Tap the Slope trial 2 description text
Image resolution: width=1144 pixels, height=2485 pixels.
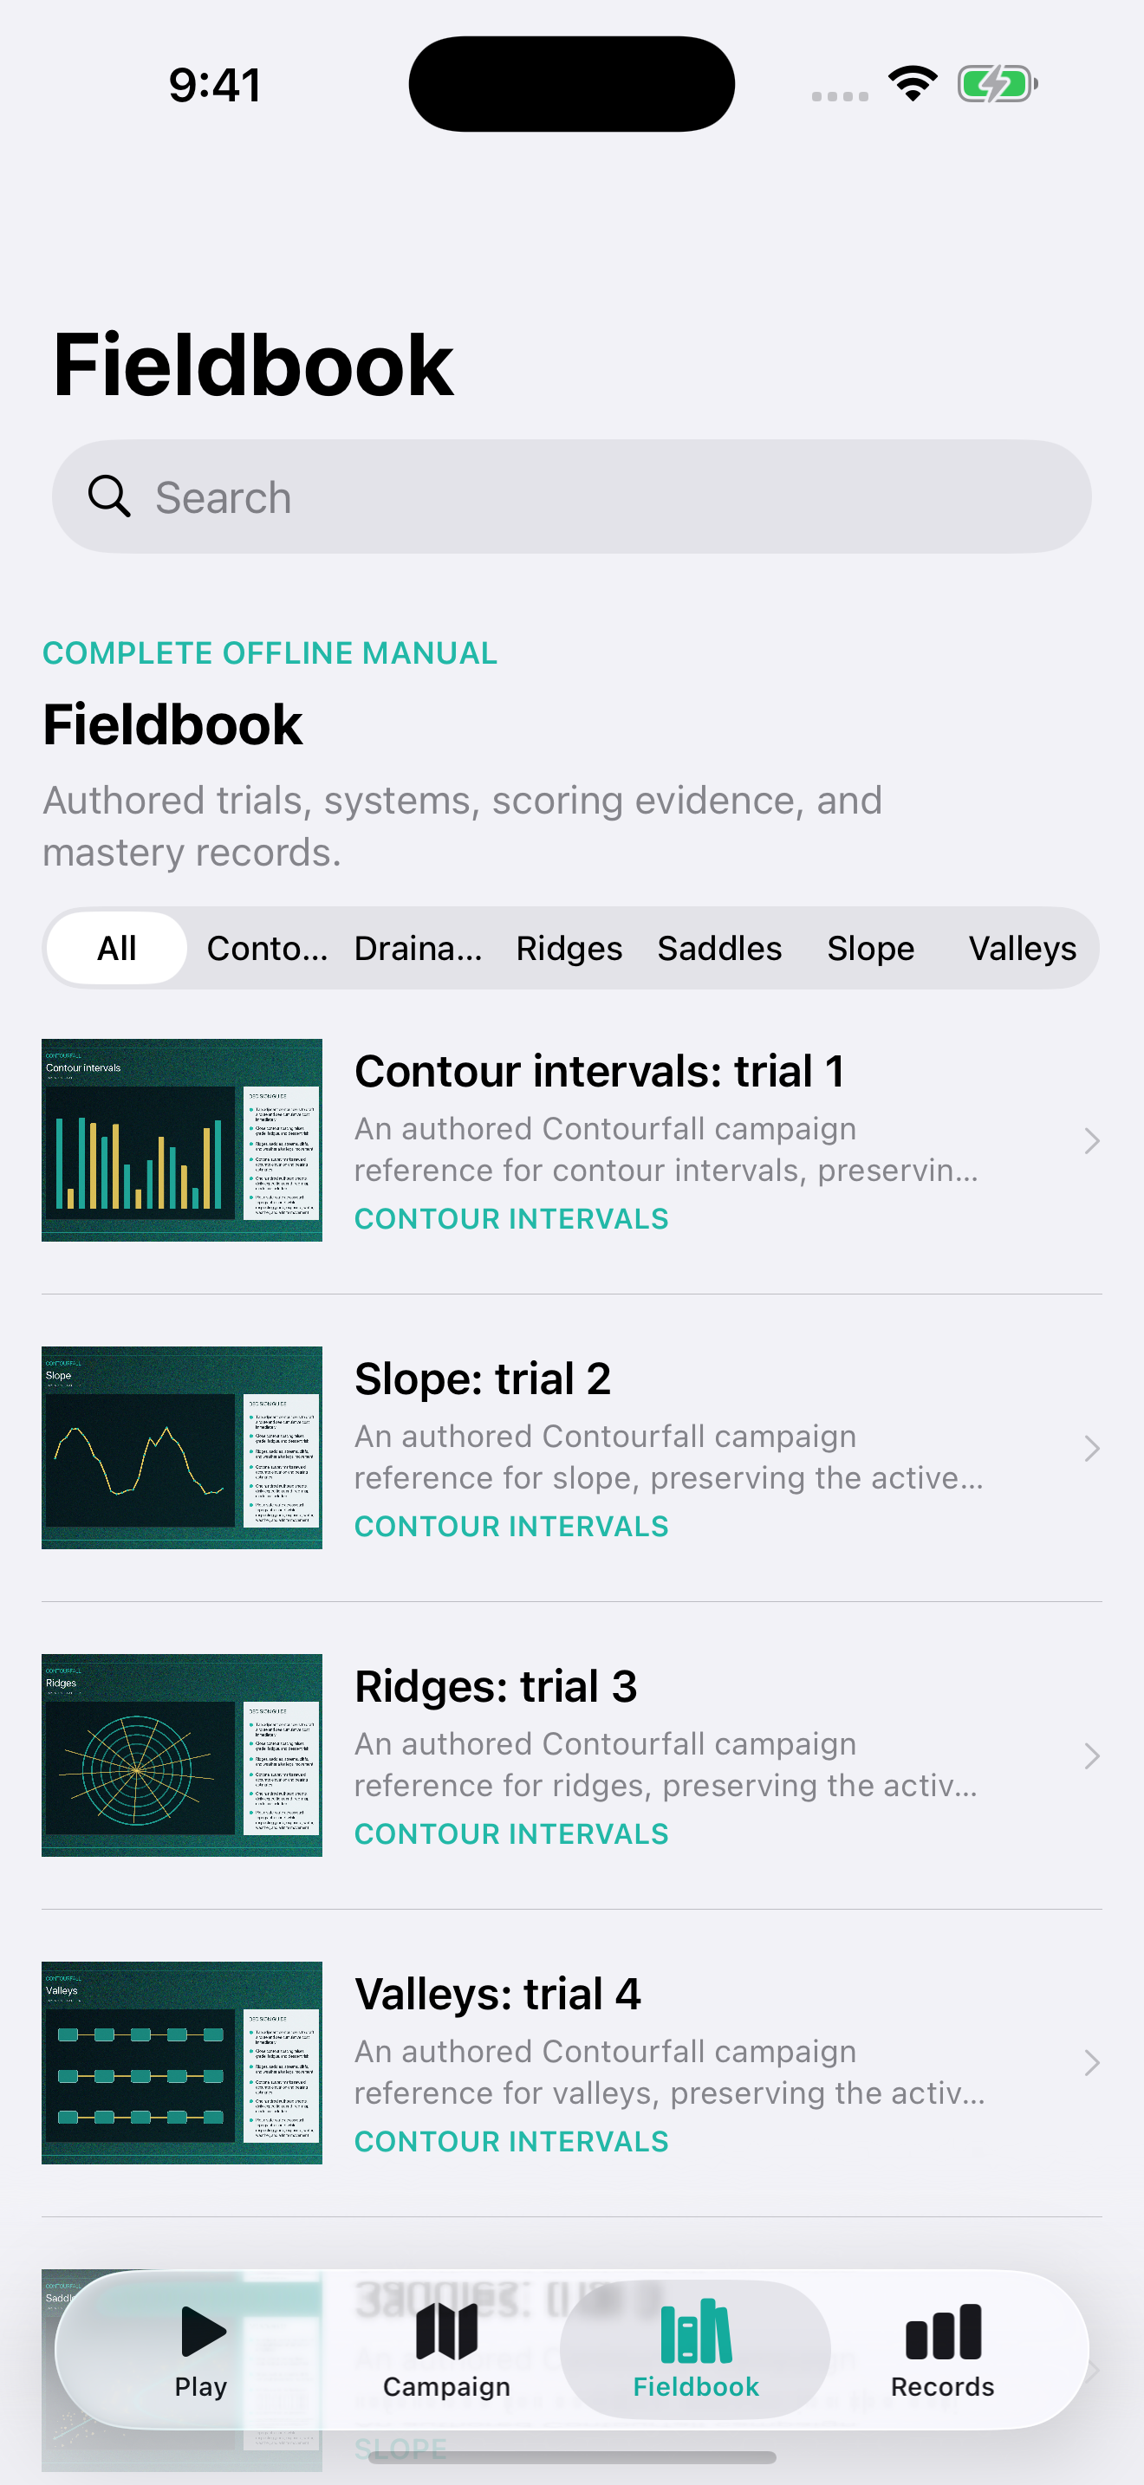668,1457
